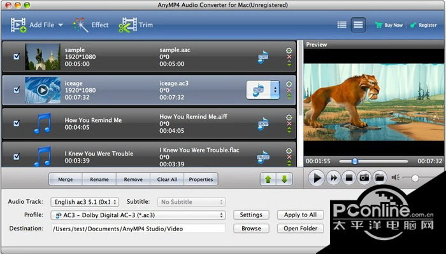446x254 pixels.
Task: Click the Apply to All button
Action: [300, 215]
